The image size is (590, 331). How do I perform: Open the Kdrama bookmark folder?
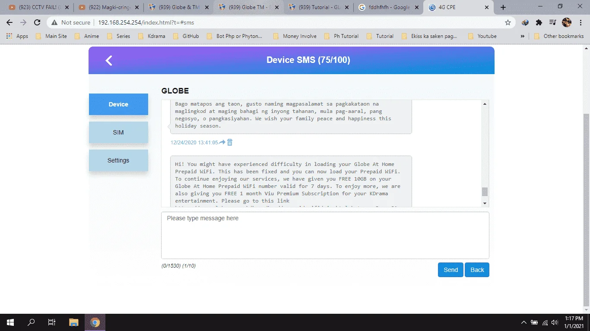tap(152, 36)
